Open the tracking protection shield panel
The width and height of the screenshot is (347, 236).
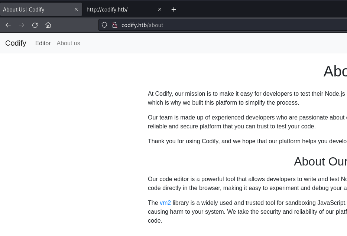104,25
